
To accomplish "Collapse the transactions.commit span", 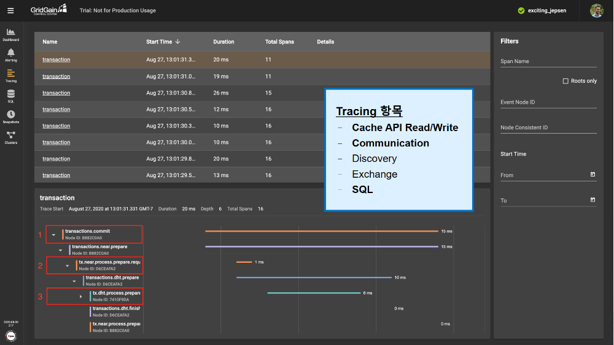I will click(x=53, y=235).
